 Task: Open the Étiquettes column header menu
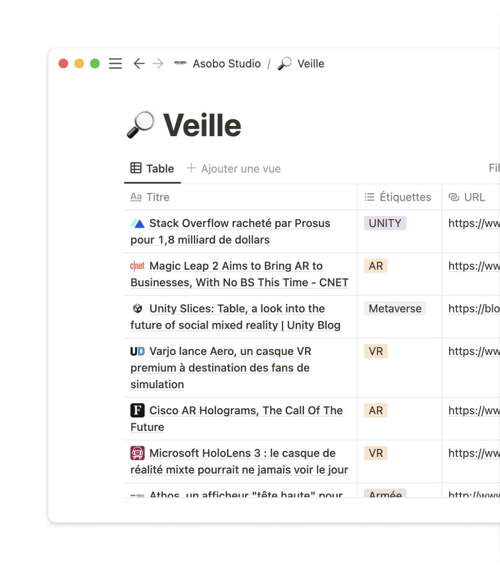[405, 197]
